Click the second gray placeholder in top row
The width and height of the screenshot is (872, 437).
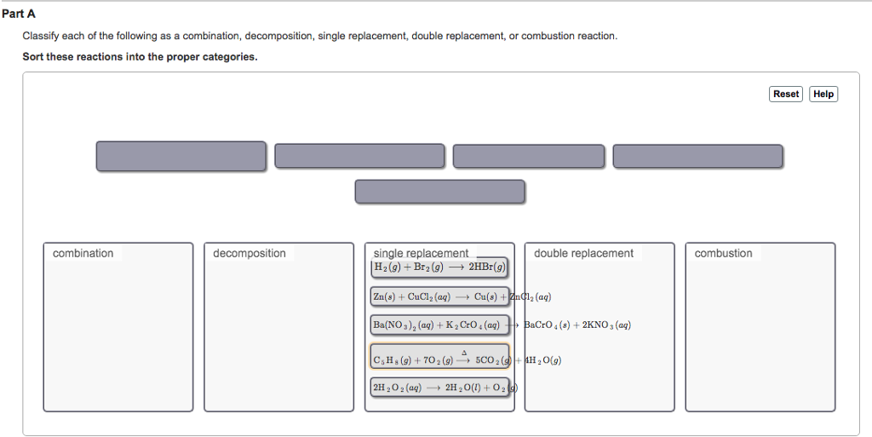359,156
